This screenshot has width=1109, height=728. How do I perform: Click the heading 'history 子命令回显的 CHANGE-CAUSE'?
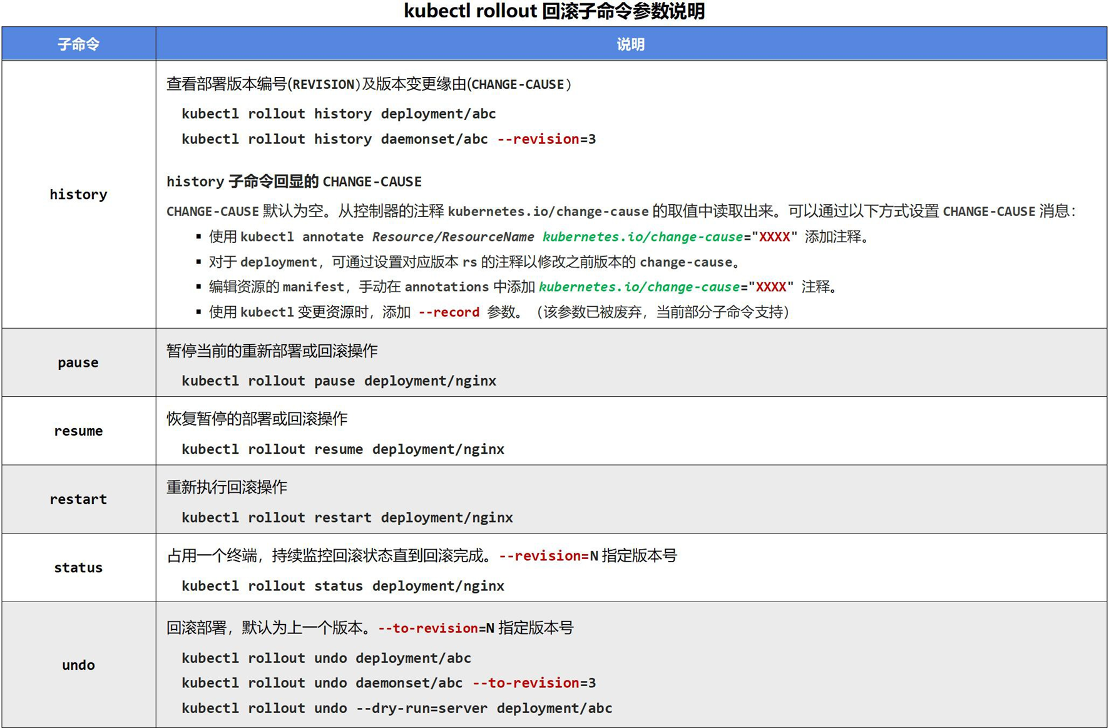[294, 182]
